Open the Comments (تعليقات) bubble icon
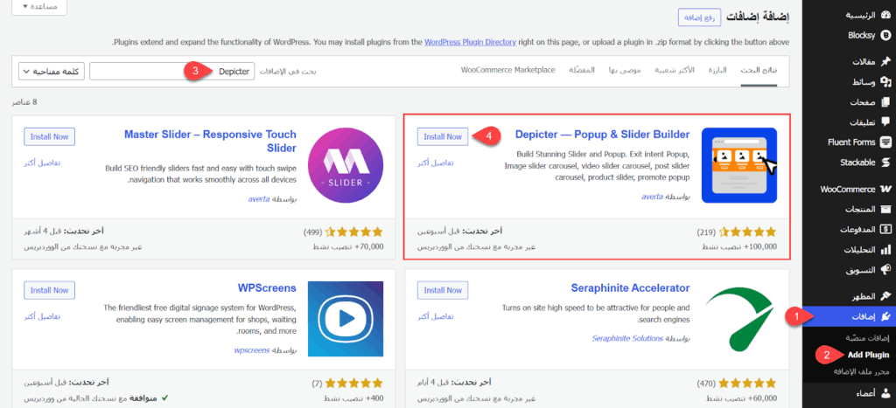The image size is (896, 408). point(885,121)
